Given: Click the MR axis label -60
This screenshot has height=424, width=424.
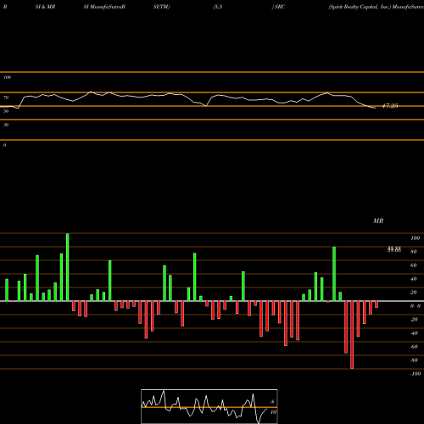Looking at the screenshot, I should tap(414, 347).
